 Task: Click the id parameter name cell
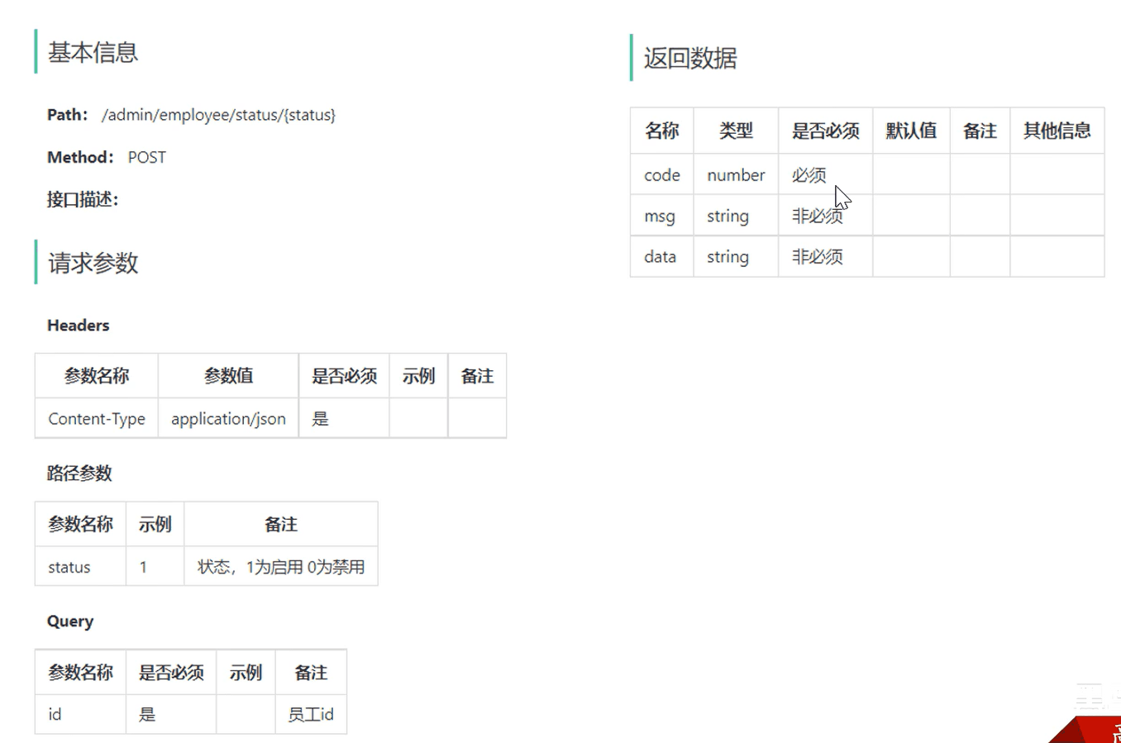coord(80,714)
